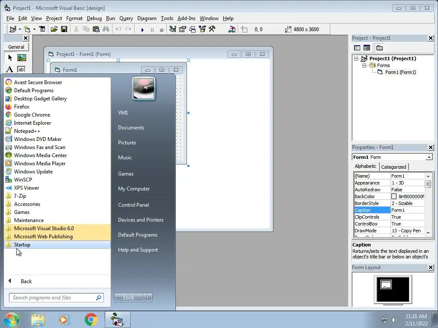The image size is (438, 328).
Task: Switch to the Categorized properties tab
Action: (394, 167)
